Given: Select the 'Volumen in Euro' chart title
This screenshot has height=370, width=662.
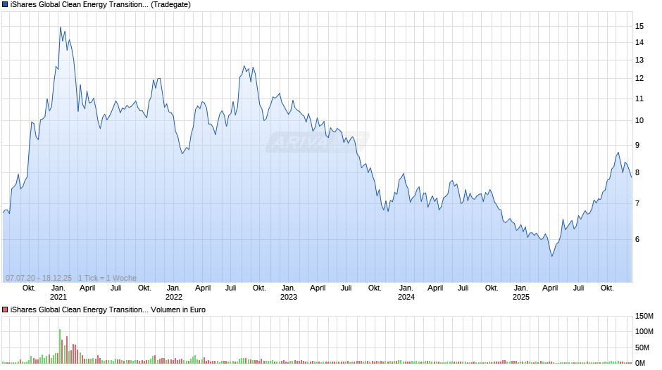Looking at the screenshot, I should point(108,310).
